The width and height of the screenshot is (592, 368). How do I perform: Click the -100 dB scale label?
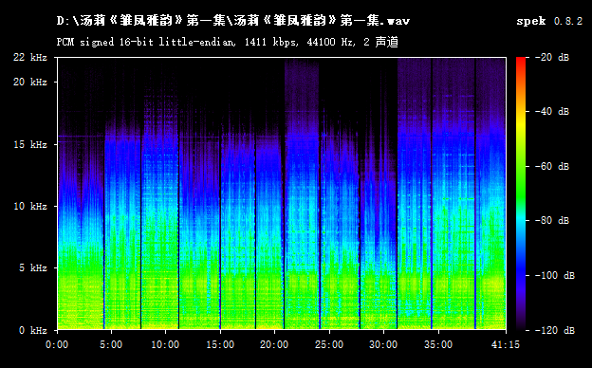[x=555, y=276]
